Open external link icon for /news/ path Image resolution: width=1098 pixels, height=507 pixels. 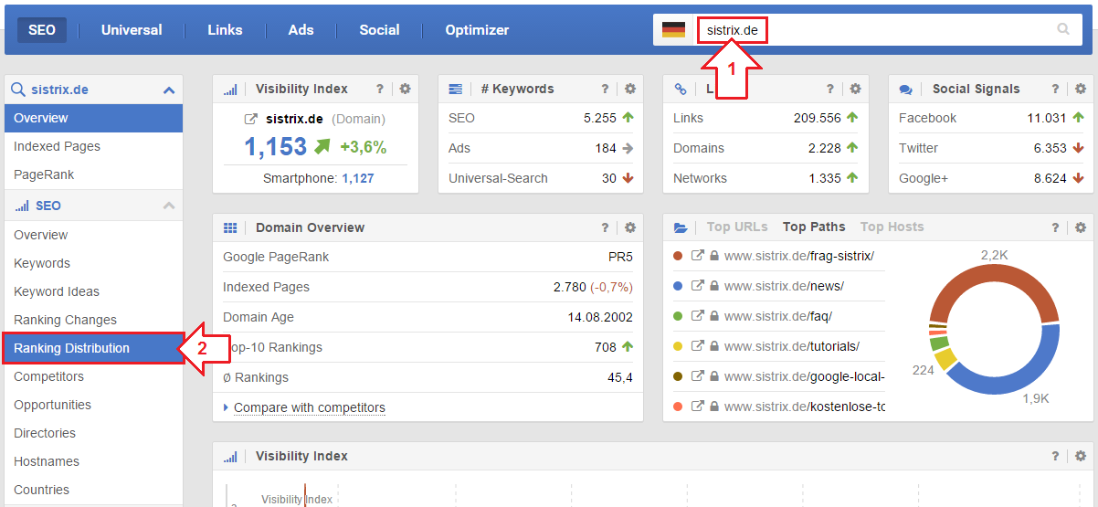tap(697, 286)
